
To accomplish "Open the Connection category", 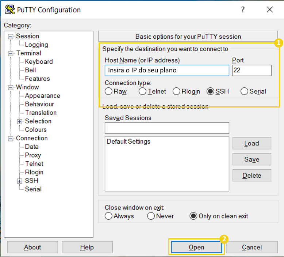I will coord(32,138).
